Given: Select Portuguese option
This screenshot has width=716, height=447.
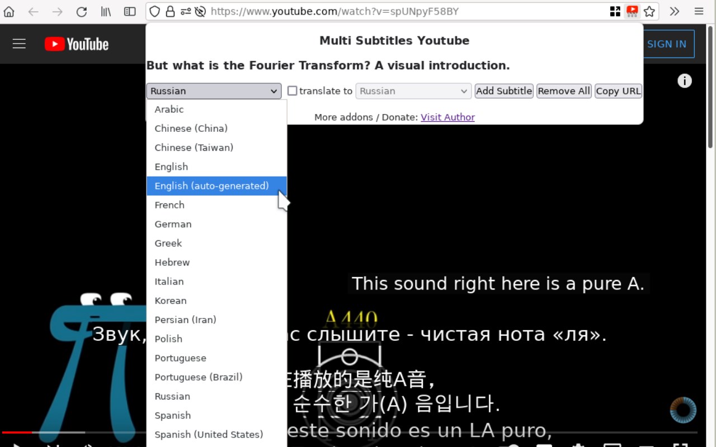Looking at the screenshot, I should point(217,358).
